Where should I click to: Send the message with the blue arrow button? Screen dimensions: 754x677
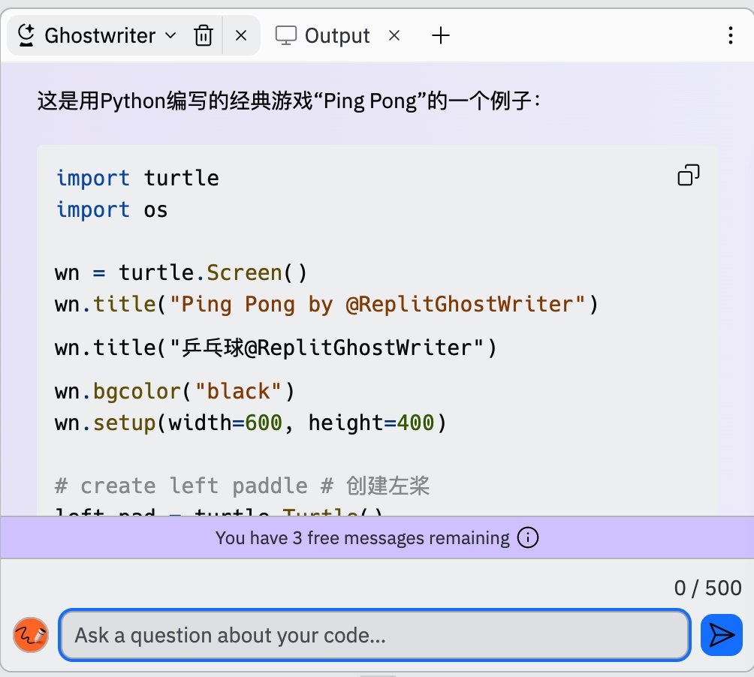pyautogui.click(x=722, y=635)
